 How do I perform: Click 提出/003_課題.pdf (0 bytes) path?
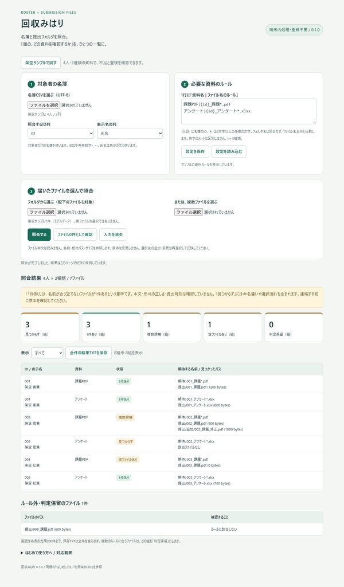(199, 465)
